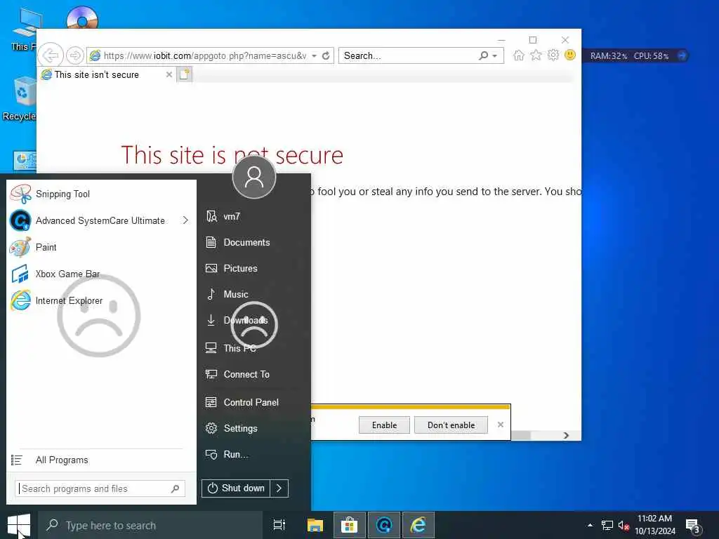Switch to Advanced SystemCare taskbar icon

[x=384, y=525]
